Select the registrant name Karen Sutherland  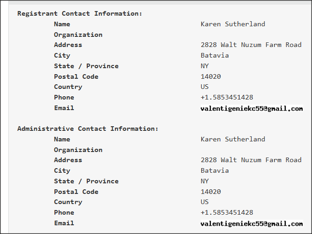point(233,24)
